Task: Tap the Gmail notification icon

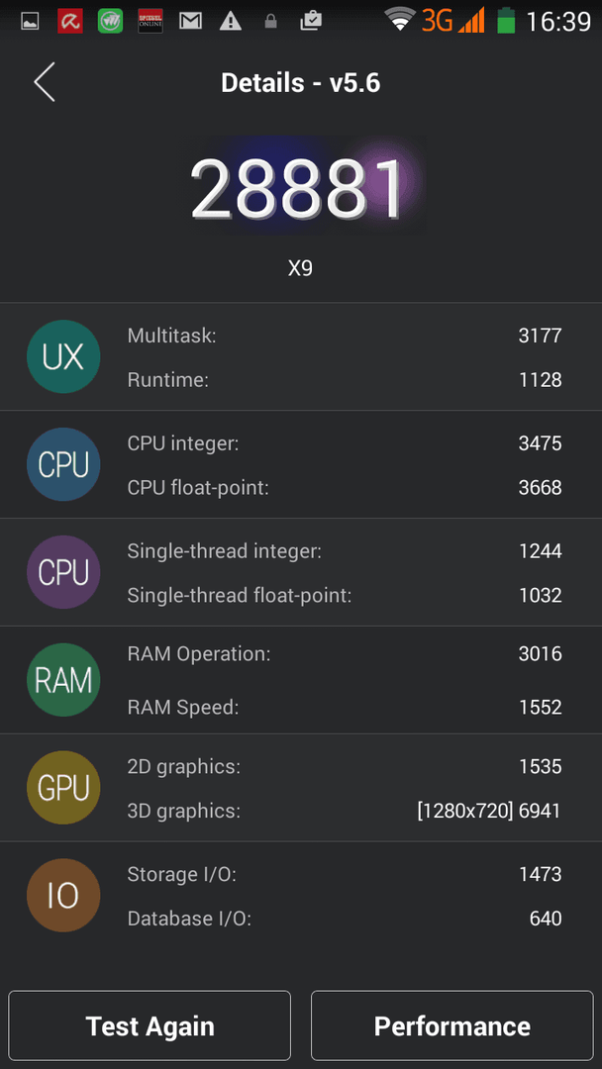Action: (x=190, y=21)
